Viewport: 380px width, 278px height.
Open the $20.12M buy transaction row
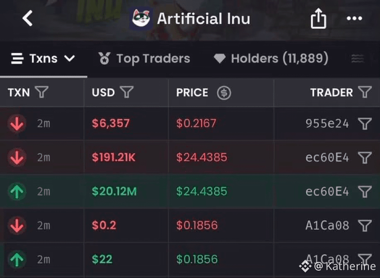[x=190, y=191]
